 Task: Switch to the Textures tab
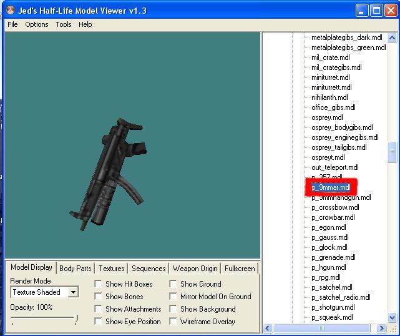[x=112, y=269]
